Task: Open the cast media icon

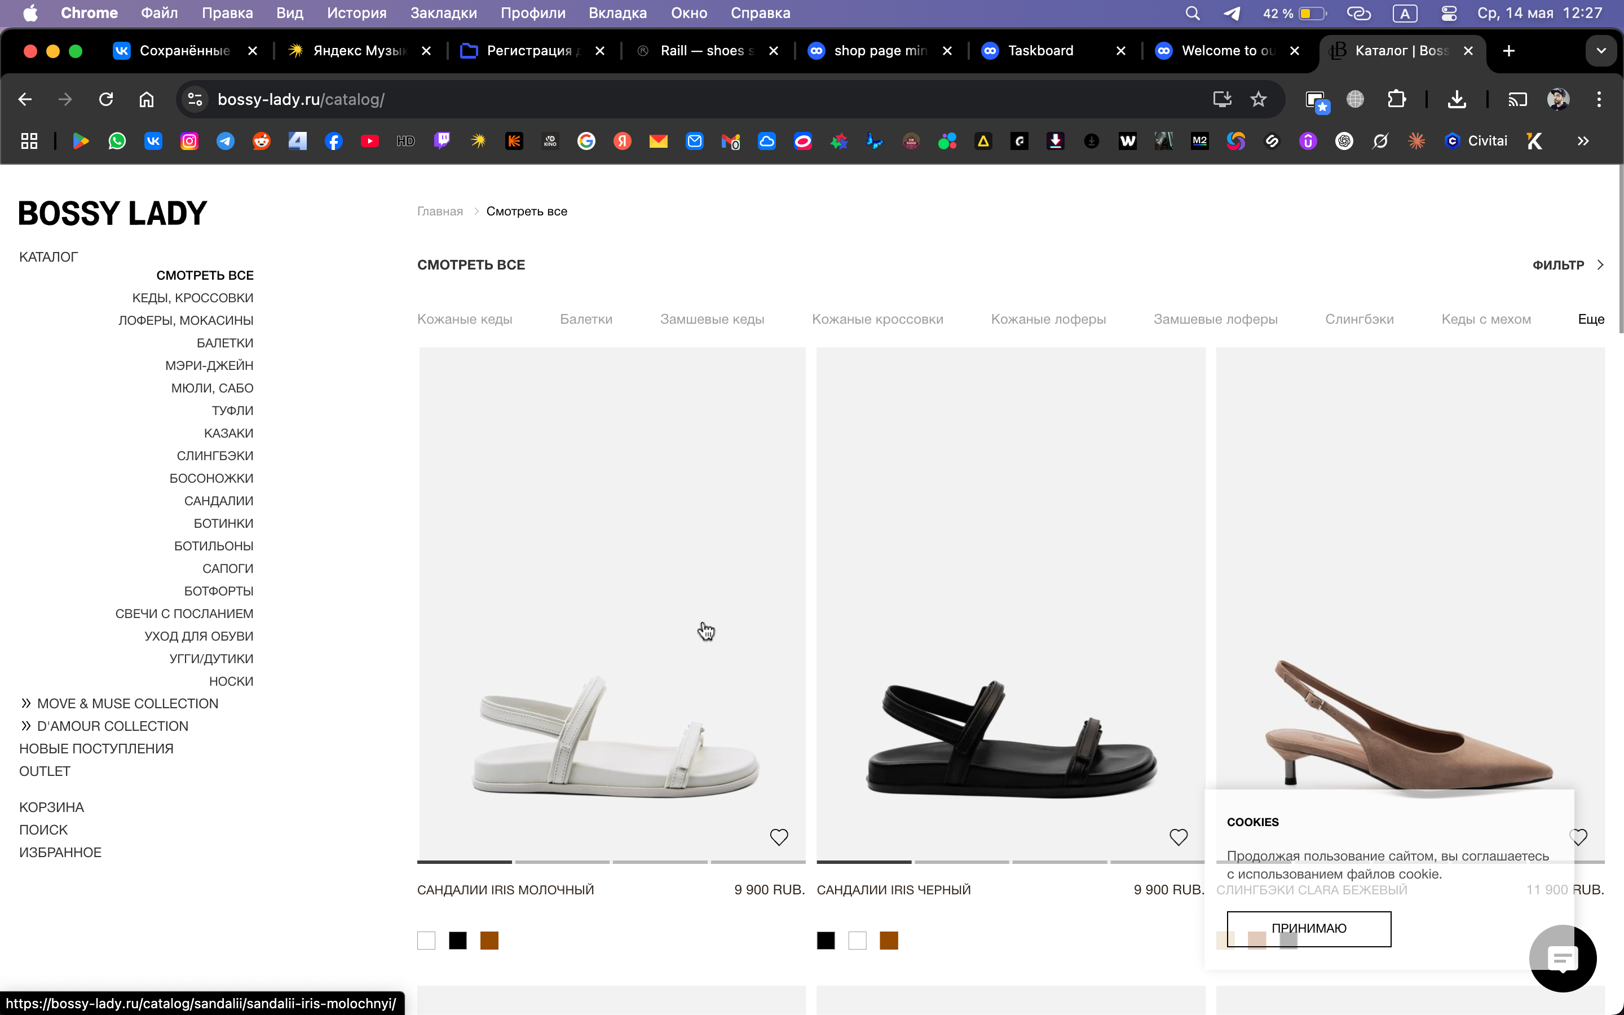Action: click(1517, 99)
